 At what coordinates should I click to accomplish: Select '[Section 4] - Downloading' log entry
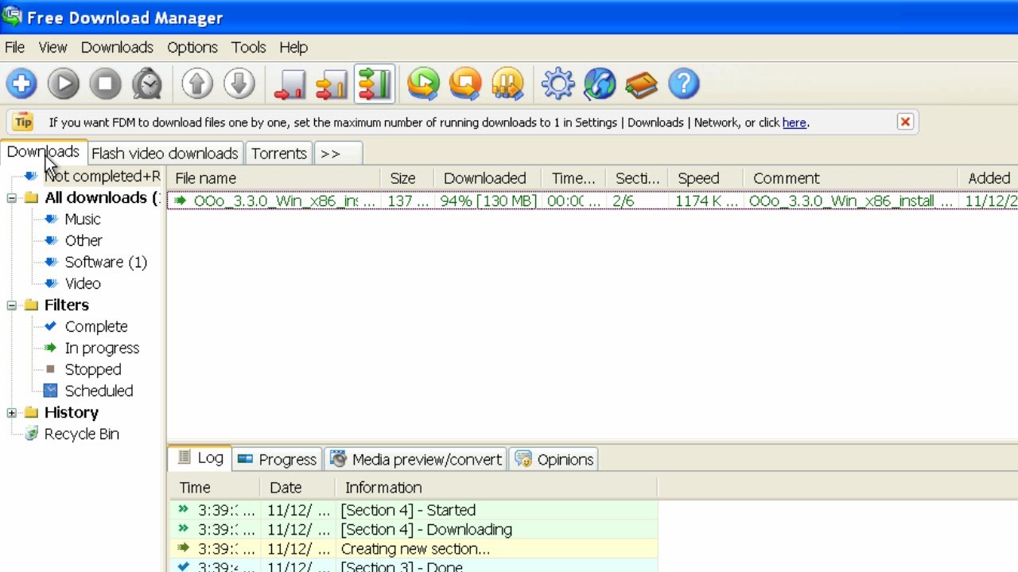point(414,529)
